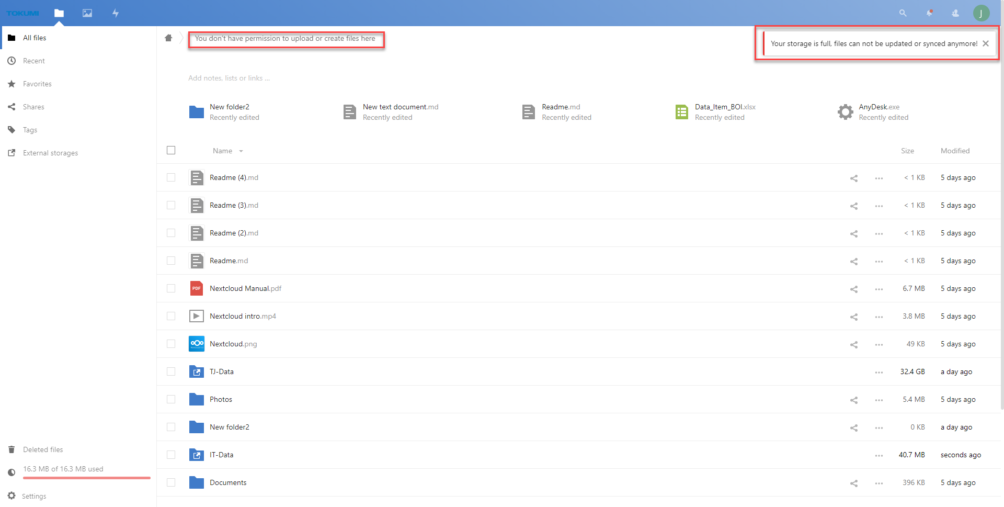Click the share icon for Photos folder

tap(853, 400)
